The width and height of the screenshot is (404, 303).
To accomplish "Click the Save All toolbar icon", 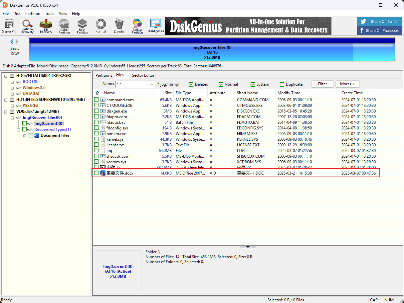I will (9, 26).
